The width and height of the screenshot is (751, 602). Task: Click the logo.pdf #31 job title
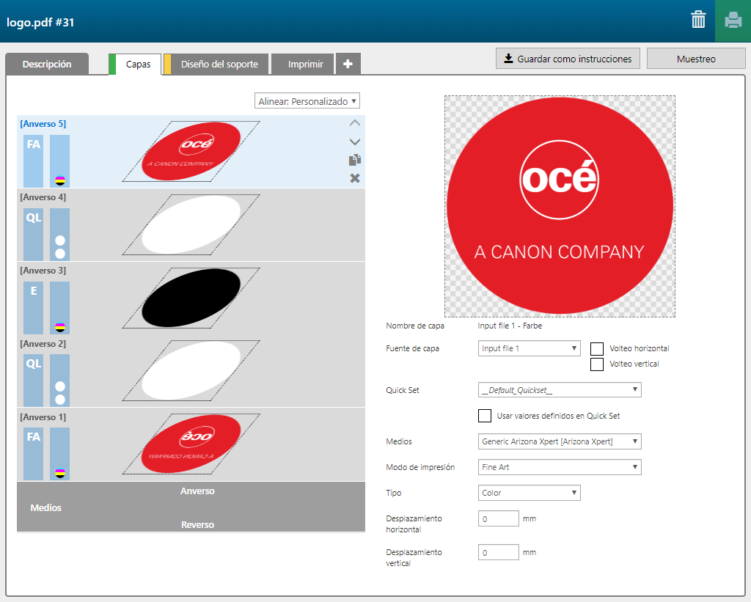[x=40, y=23]
